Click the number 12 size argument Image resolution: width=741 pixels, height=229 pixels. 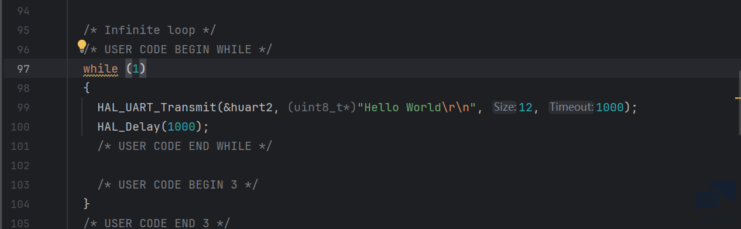(525, 108)
